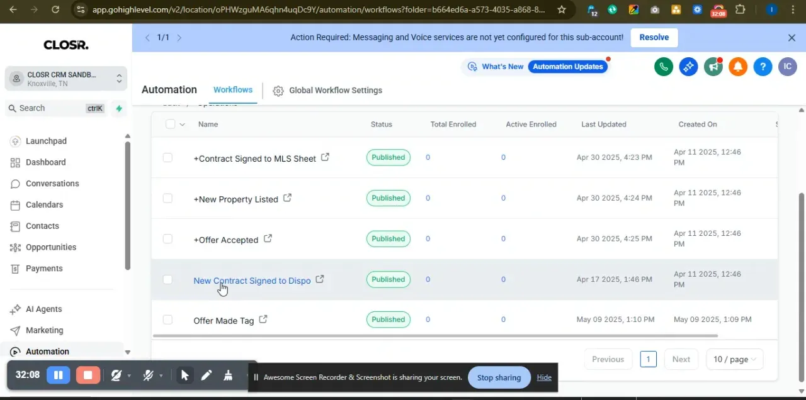Go to next banner notice with right chevron
The image size is (806, 400).
[179, 38]
